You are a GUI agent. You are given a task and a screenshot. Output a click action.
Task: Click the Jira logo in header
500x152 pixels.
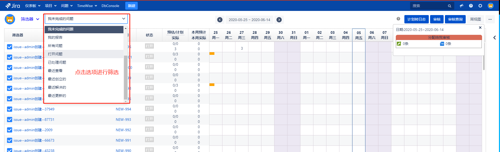point(12,6)
